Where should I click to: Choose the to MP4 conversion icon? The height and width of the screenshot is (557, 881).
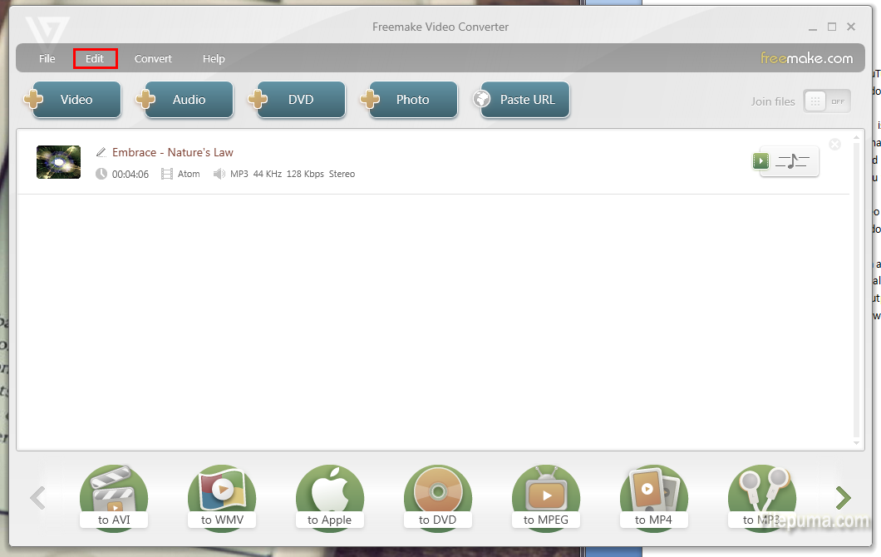[x=654, y=497]
